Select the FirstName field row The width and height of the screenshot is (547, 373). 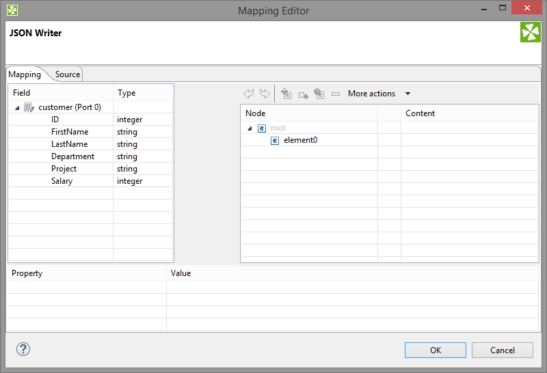(70, 132)
